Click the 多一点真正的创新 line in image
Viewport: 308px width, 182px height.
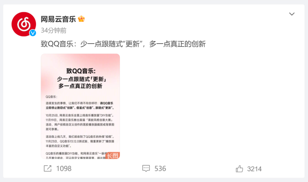click(80, 86)
